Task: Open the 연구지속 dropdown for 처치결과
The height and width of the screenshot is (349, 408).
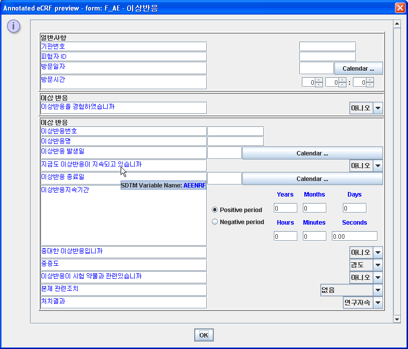Action: point(378,302)
